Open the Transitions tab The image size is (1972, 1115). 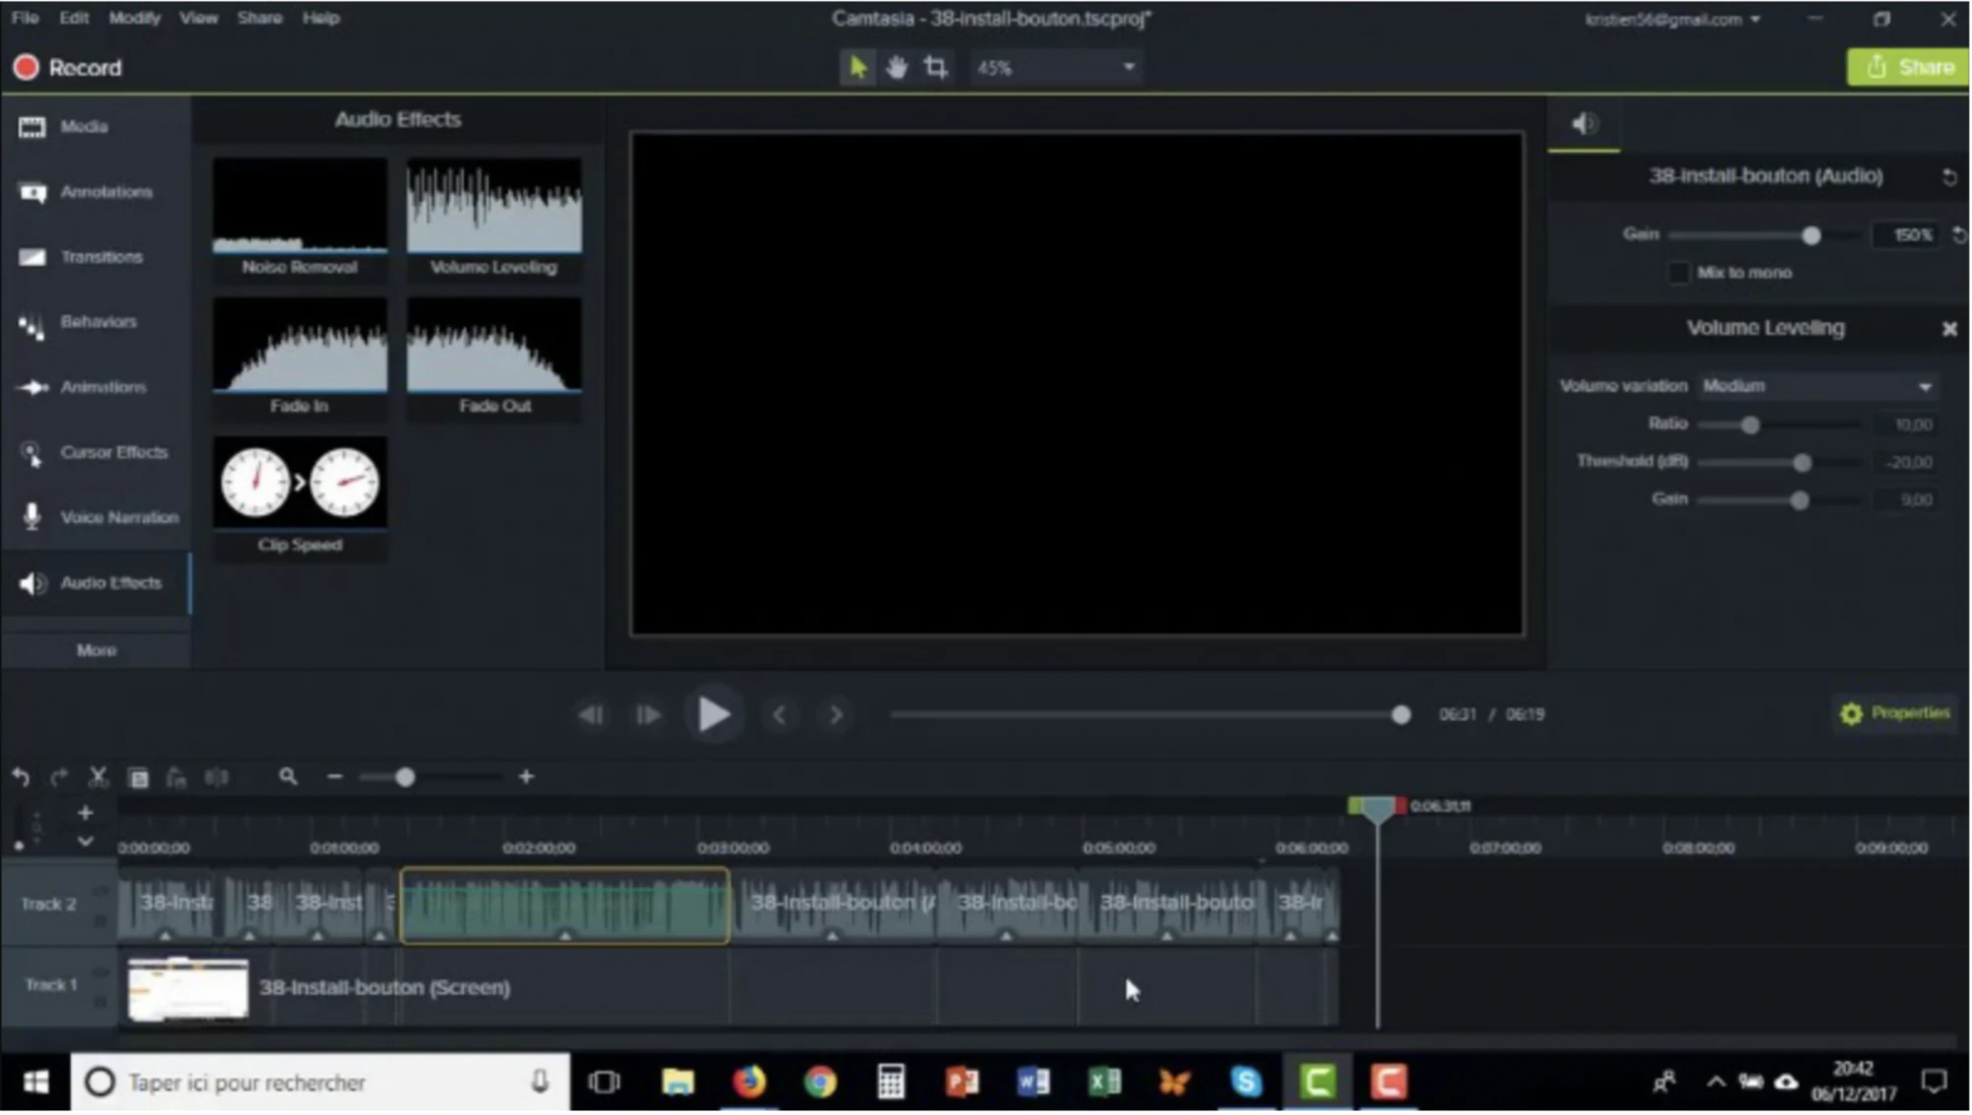pos(96,257)
